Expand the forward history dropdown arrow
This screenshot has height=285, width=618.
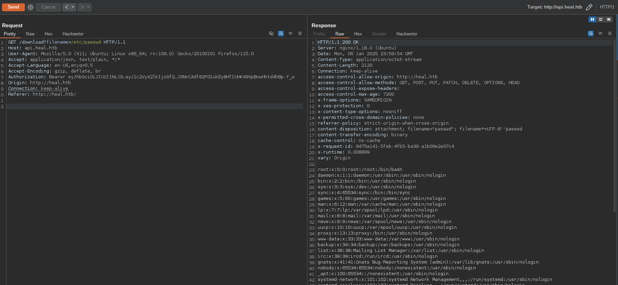pyautogui.click(x=88, y=7)
